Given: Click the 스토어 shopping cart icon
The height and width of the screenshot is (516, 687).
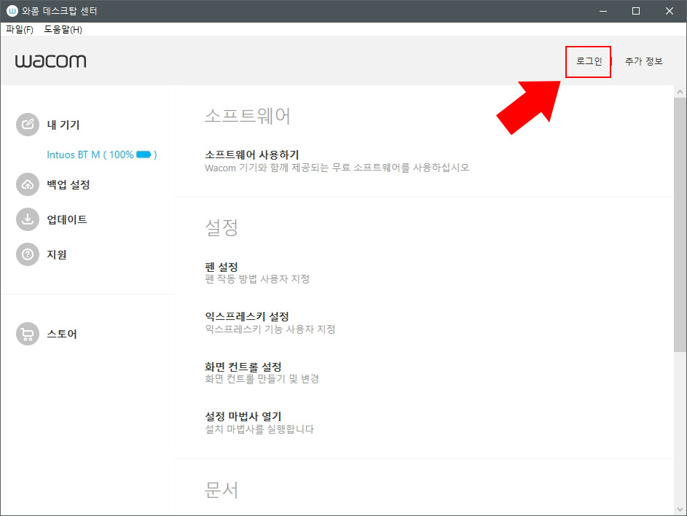Looking at the screenshot, I should 27,333.
